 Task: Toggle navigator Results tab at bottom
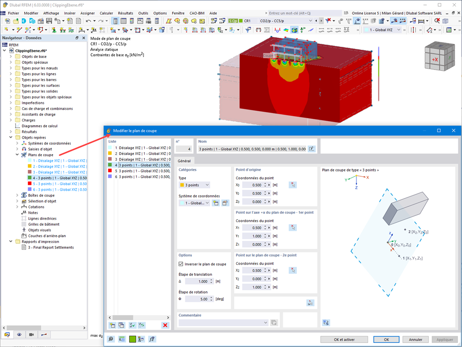coord(44,335)
